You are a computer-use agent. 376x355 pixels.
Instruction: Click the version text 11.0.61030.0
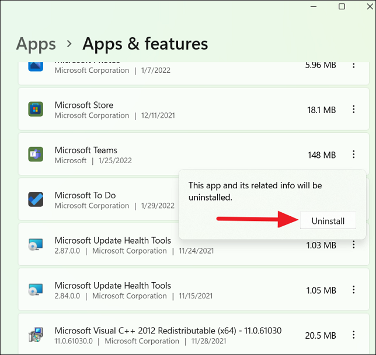74,341
